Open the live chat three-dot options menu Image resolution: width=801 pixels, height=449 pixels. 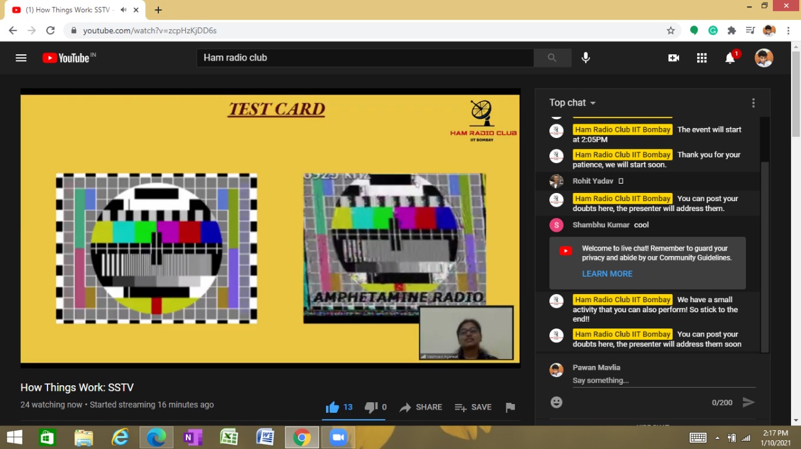pos(753,103)
